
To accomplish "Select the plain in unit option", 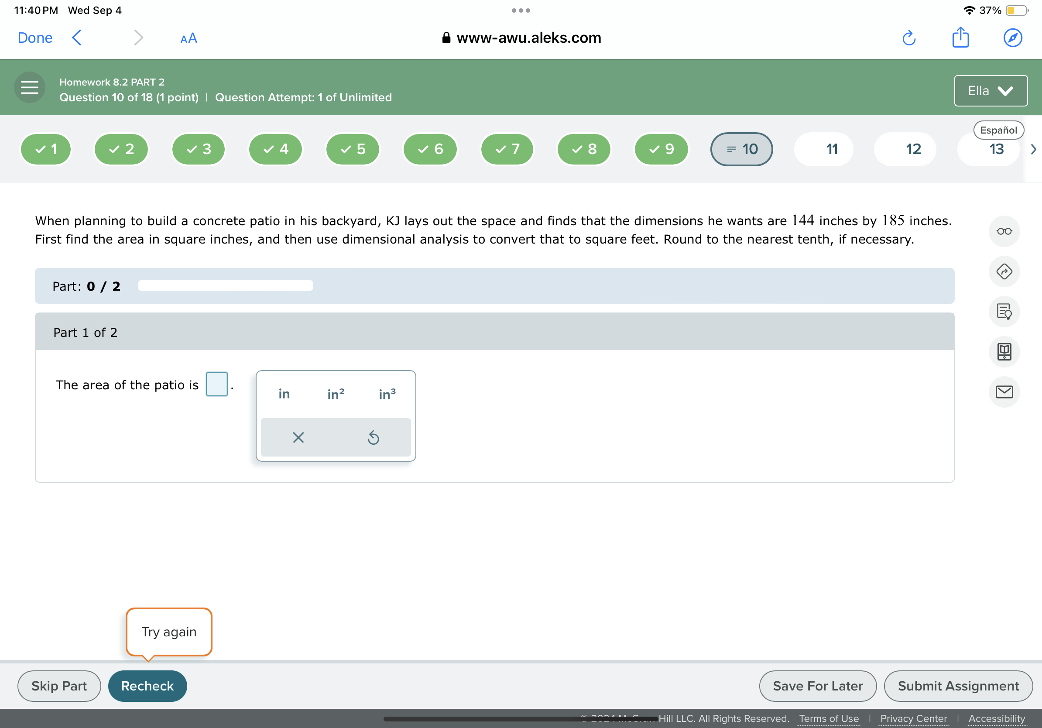I will [284, 394].
